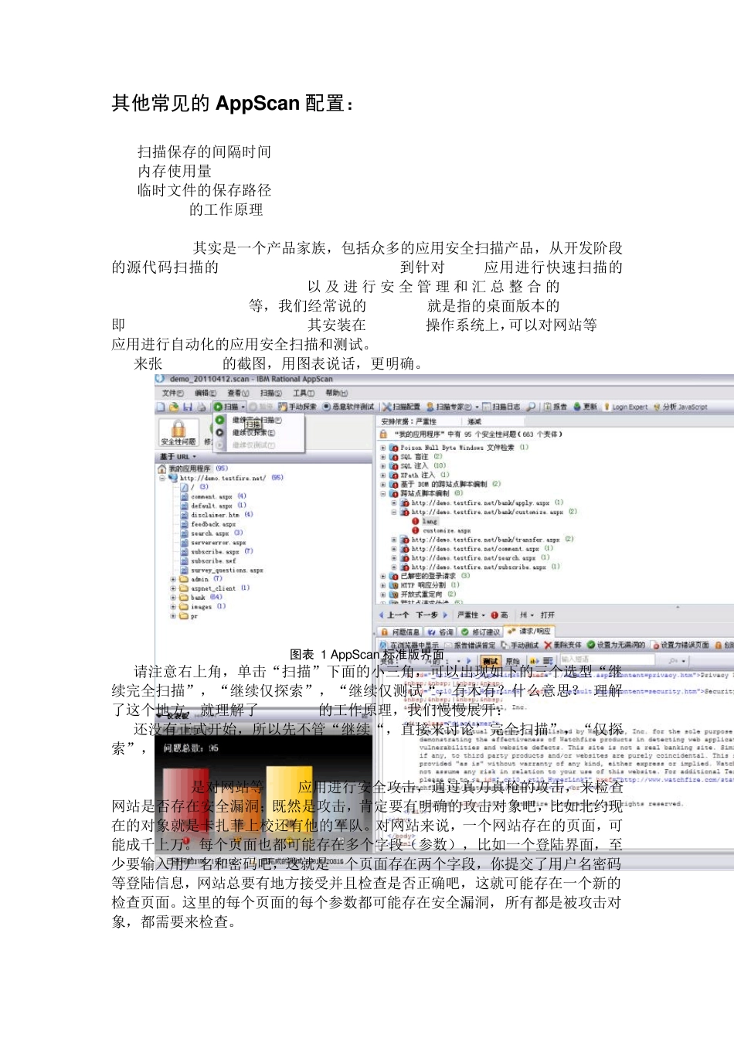Viewport: 734px width, 1039px height.
Task: Click 手动测试 in lower toolbar
Action: (520, 645)
